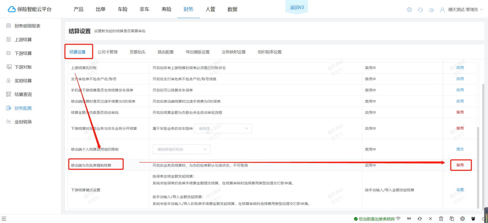Open the 出单 top menu
The image size is (488, 223).
tap(101, 9)
